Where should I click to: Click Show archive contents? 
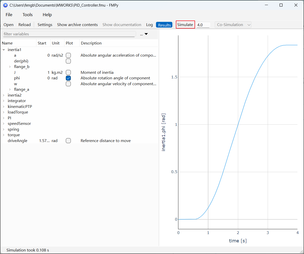click(77, 25)
